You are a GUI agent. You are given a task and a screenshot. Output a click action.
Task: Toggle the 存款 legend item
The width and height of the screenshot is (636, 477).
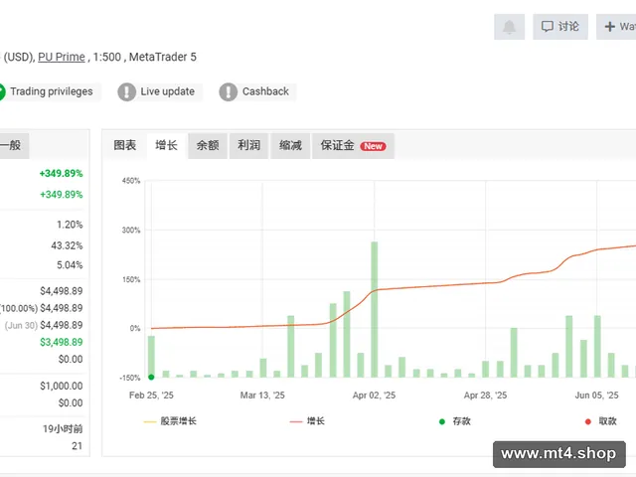click(x=455, y=421)
